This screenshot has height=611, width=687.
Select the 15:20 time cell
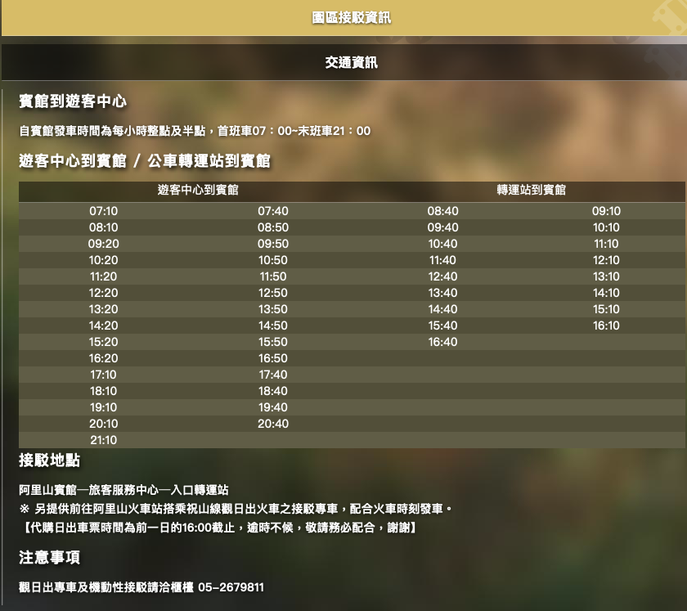(x=103, y=342)
